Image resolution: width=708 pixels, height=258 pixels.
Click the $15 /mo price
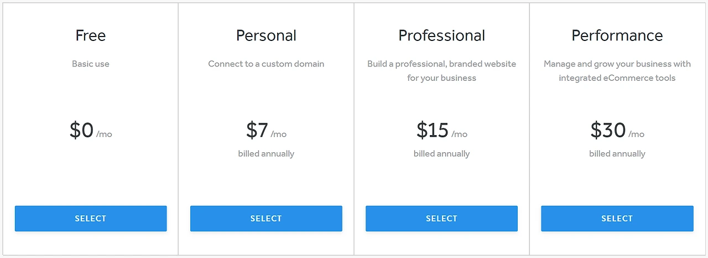441,130
